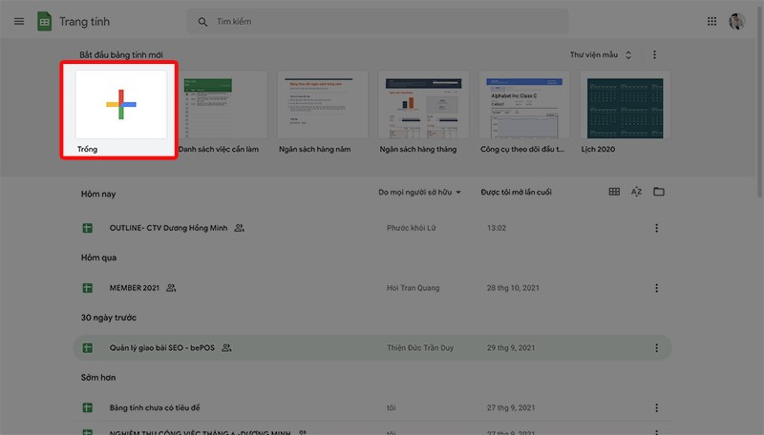Switch to grid view layout
Viewport: 764px width, 435px height.
[x=614, y=192]
